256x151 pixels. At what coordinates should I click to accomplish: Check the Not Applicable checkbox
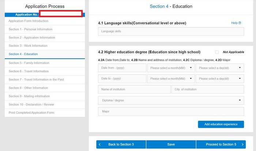217,52
